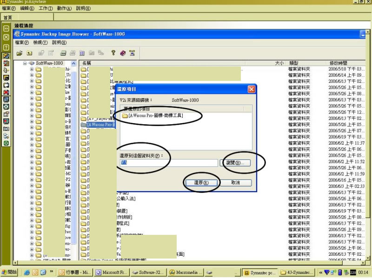Click the date 2006/6/2 上午 11:59
Viewport: 372px width, 279px height.
346,174
